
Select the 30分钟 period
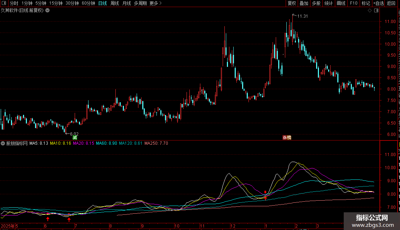[x=72, y=3]
